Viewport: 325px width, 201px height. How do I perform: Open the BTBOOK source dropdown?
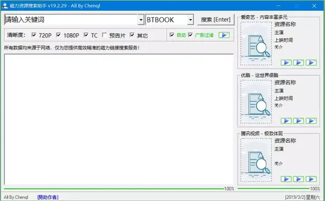190,19
